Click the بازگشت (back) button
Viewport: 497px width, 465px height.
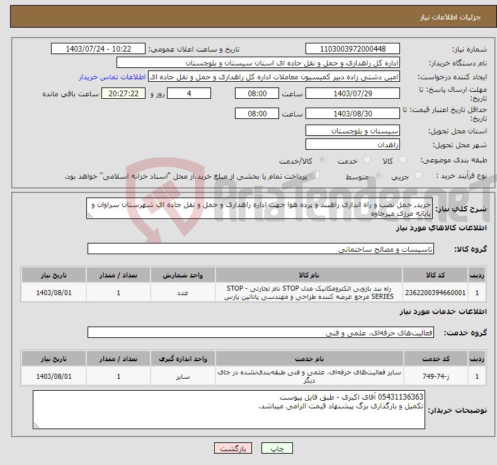[x=233, y=448]
